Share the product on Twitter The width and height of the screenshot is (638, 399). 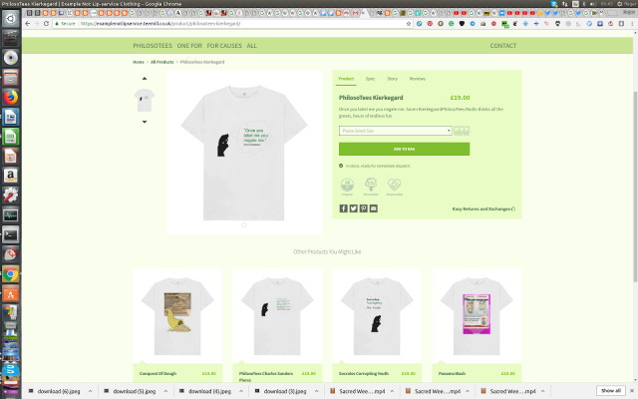[353, 208]
